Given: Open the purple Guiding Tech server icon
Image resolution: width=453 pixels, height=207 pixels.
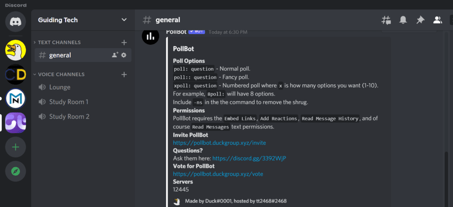Looking at the screenshot, I should 15,123.
